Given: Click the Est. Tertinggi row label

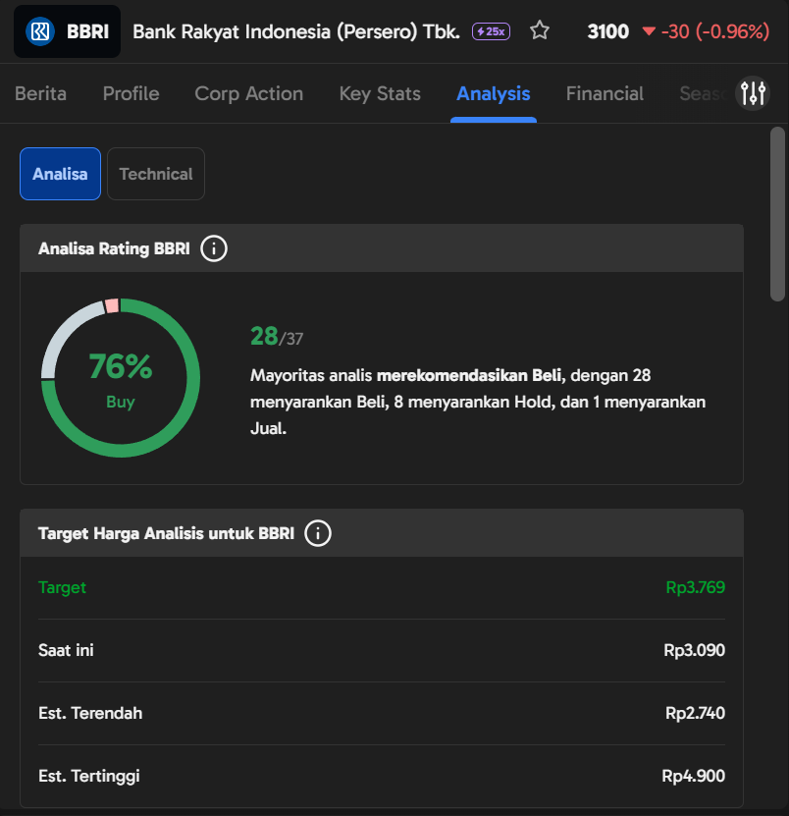Looking at the screenshot, I should (x=89, y=776).
